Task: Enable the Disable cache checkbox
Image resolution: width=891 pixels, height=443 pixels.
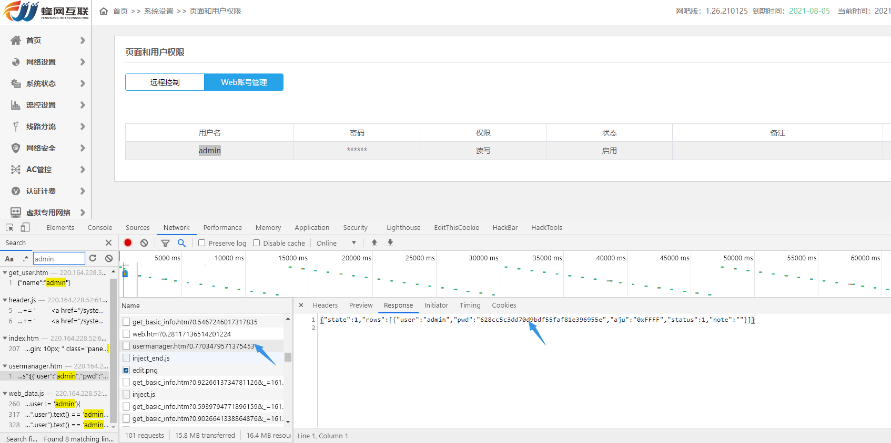Action: tap(257, 243)
